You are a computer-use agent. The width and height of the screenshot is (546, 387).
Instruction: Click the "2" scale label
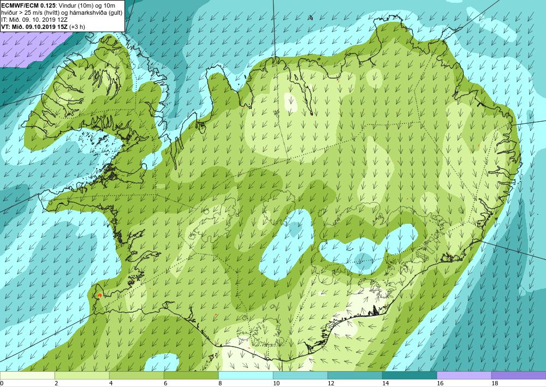pyautogui.click(x=56, y=383)
